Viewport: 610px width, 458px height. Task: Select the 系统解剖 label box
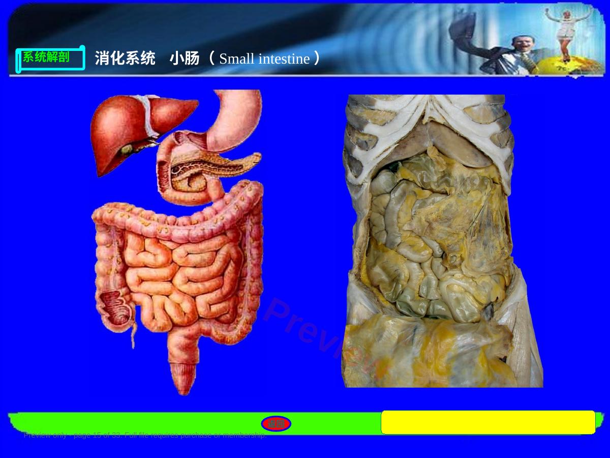click(x=50, y=60)
